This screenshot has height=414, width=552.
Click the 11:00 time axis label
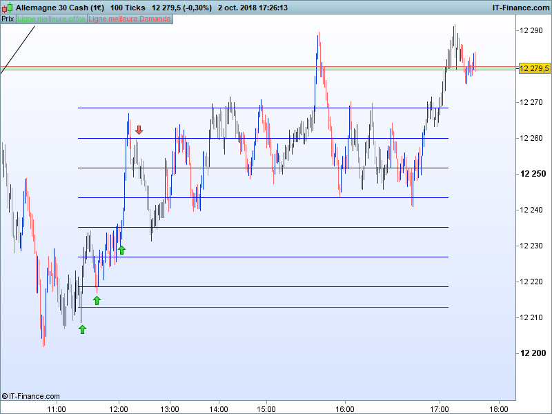(x=57, y=409)
